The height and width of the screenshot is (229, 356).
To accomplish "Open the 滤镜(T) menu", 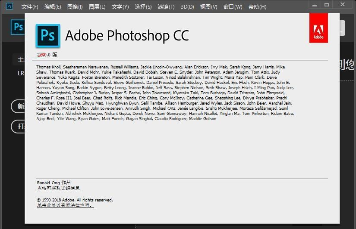I will click(166, 7).
